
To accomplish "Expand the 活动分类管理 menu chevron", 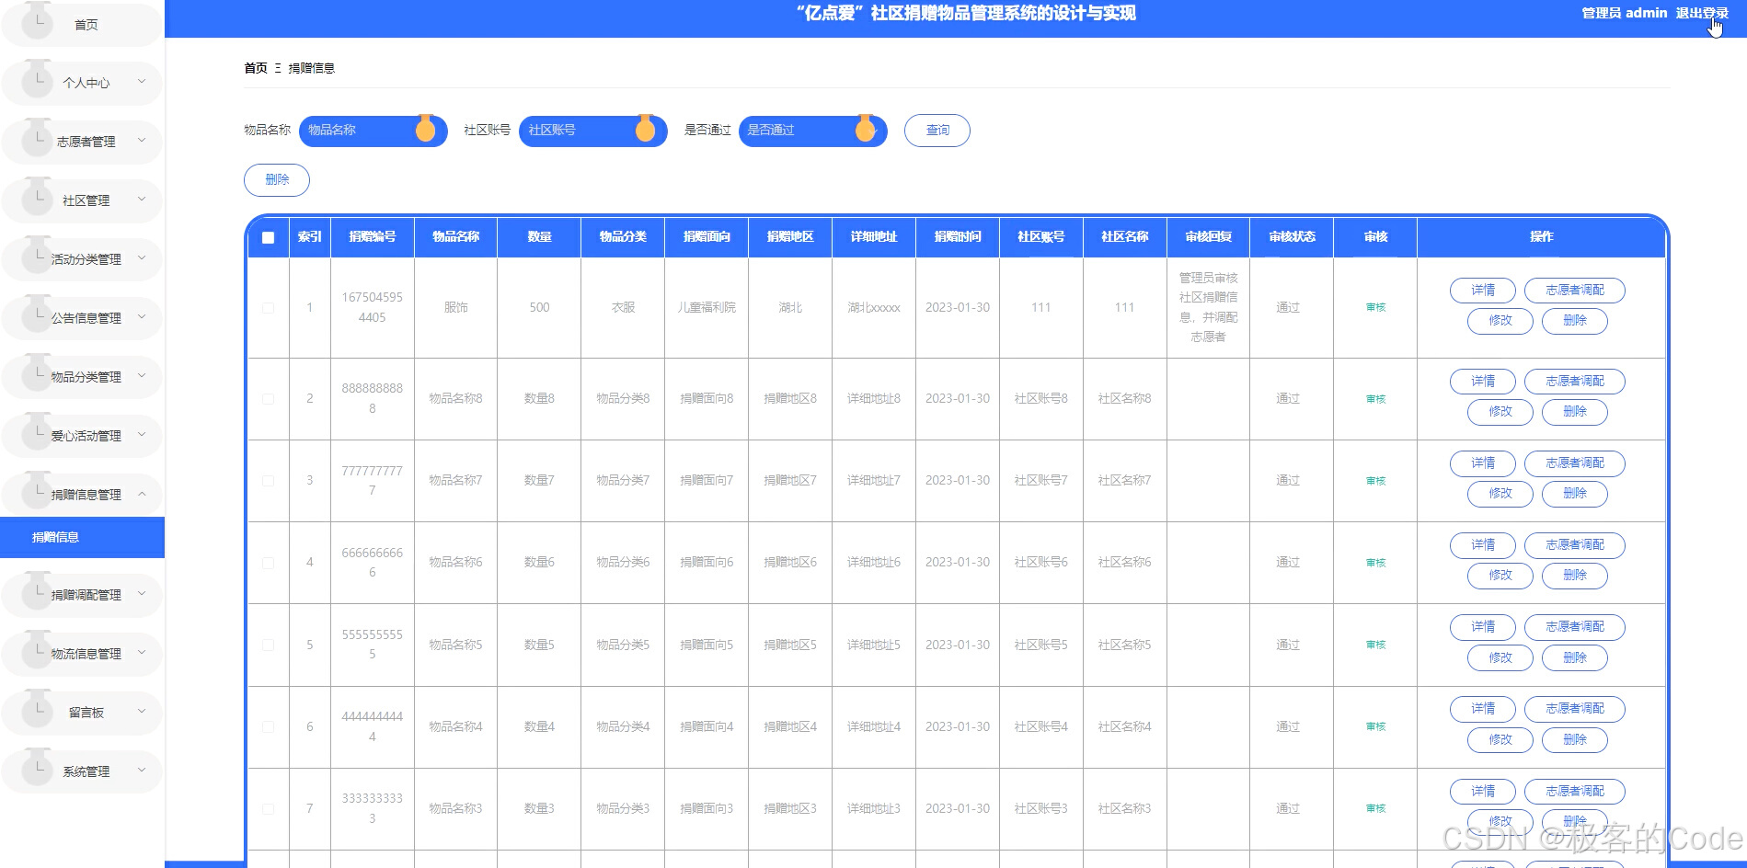I will (x=142, y=258).
